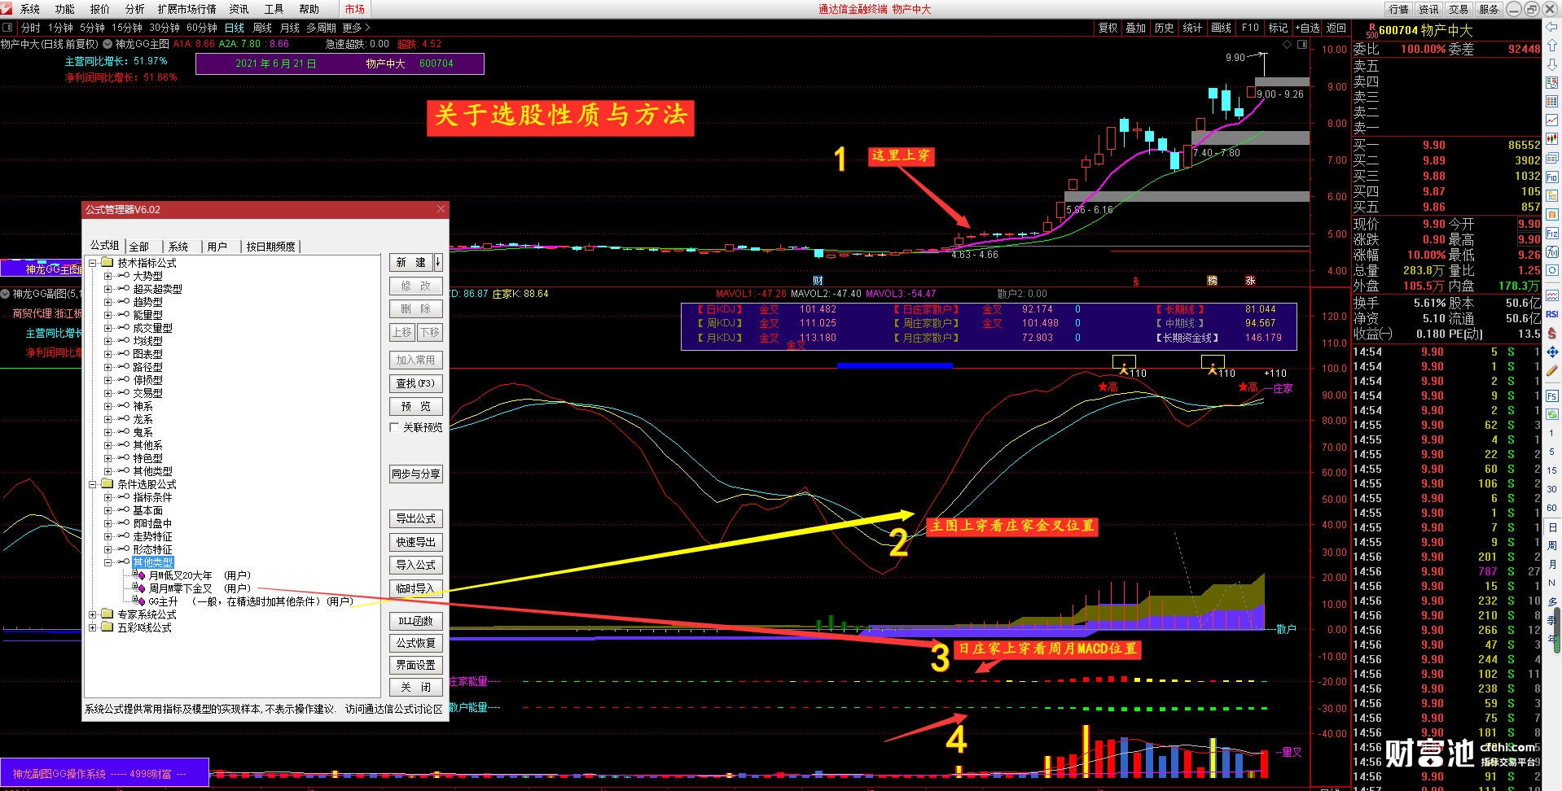
Task: Click the red logo icon in title bar
Action: pos(7,9)
